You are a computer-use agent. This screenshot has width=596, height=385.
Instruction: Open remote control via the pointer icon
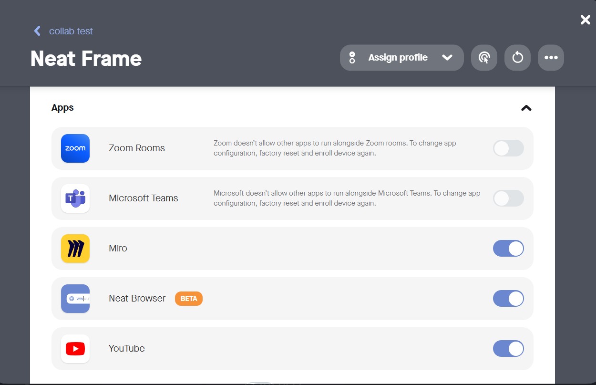tap(484, 58)
